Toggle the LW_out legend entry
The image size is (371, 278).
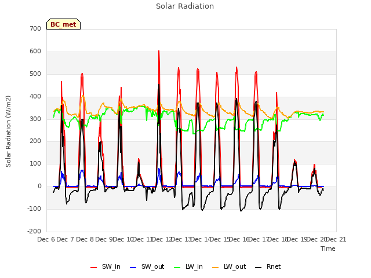229,266
